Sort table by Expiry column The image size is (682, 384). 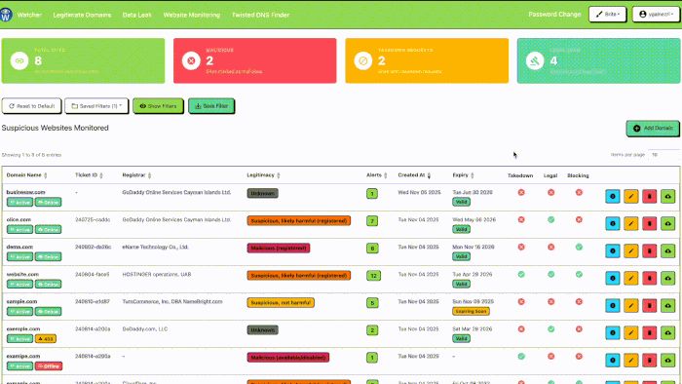click(x=463, y=175)
